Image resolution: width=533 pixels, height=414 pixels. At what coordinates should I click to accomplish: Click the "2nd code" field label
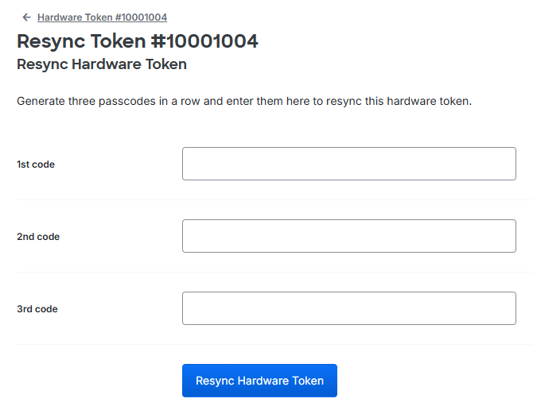point(38,237)
